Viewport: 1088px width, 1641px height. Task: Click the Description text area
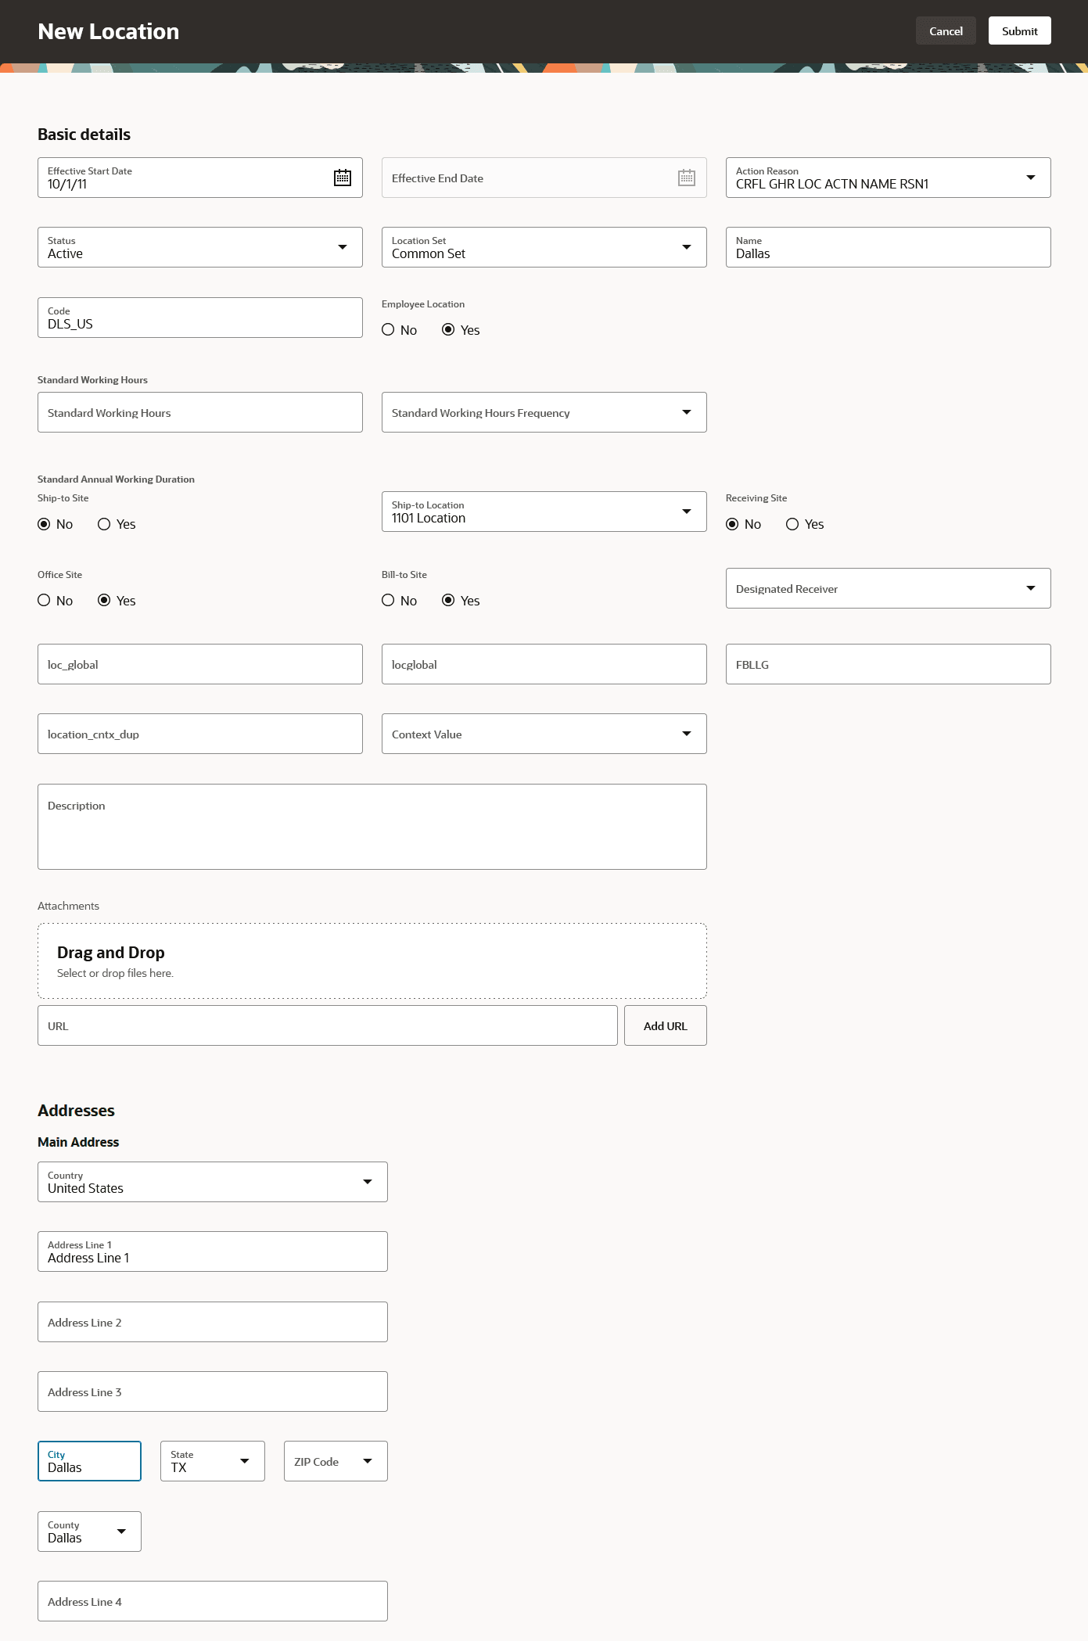pyautogui.click(x=372, y=827)
